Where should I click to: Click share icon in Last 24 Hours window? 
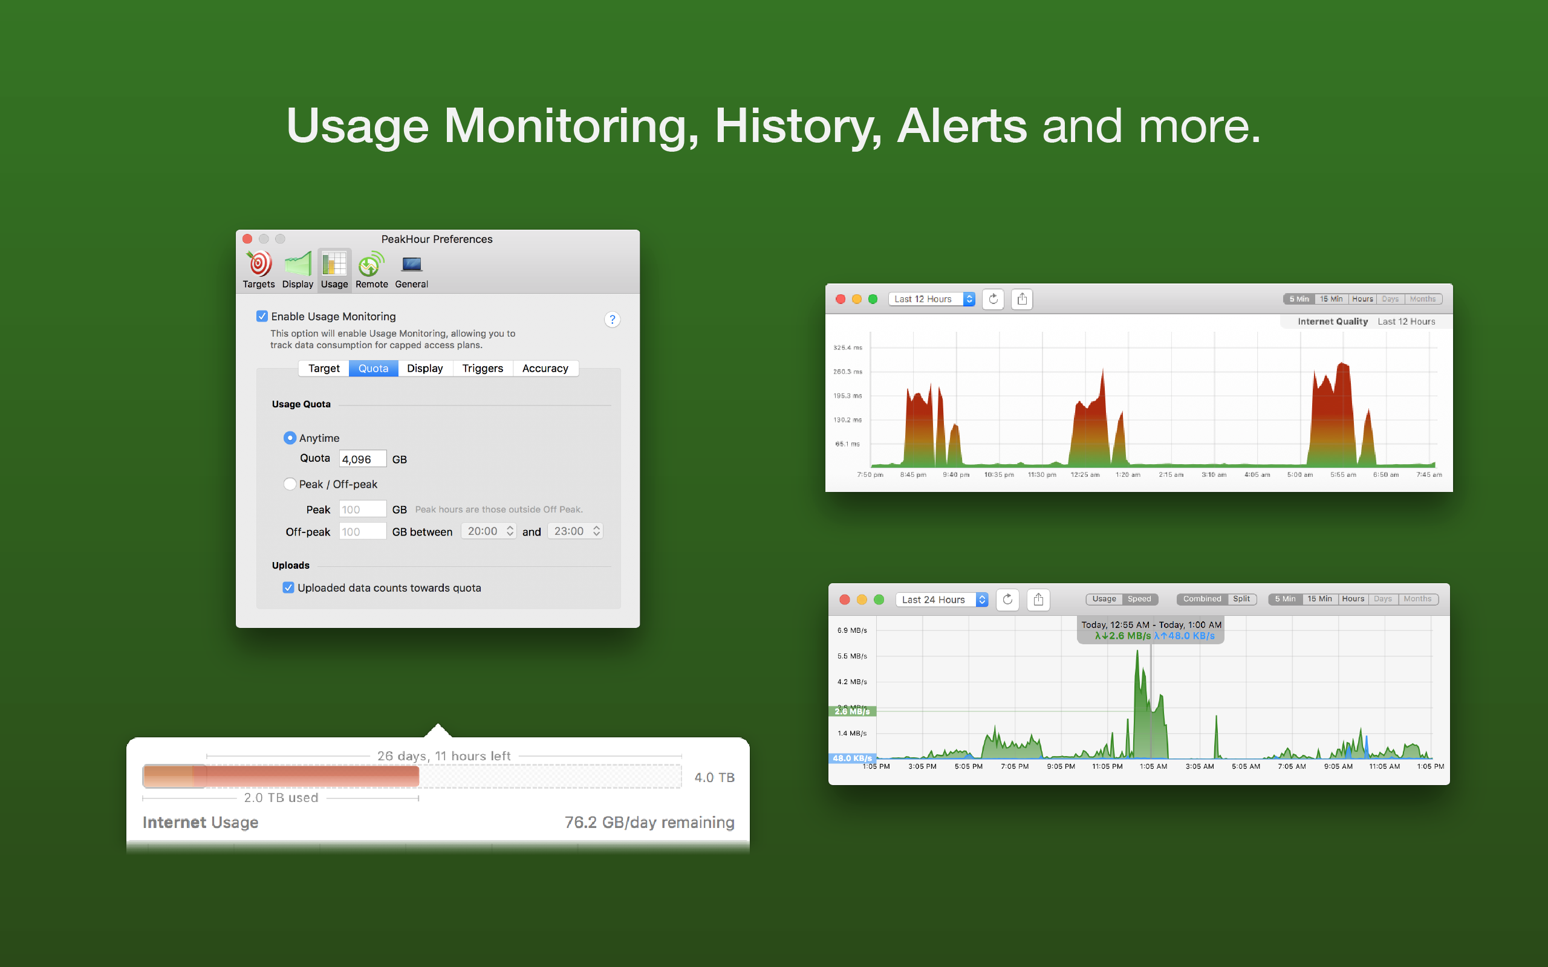[1038, 600]
